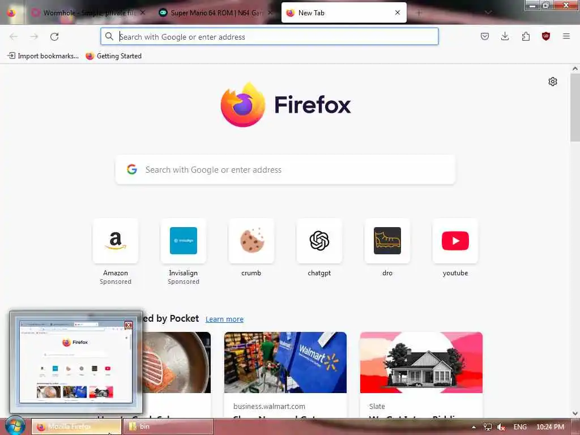Viewport: 580px width, 435px height.
Task: Click the Firefox View pinned tab icon
Action: tap(11, 13)
